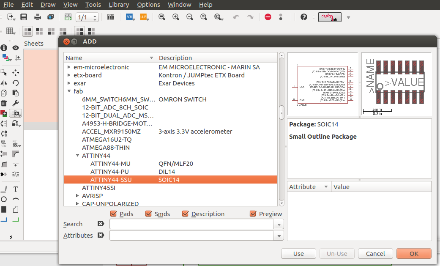Click into the Search input field
The height and width of the screenshot is (266, 440).
coord(191,224)
